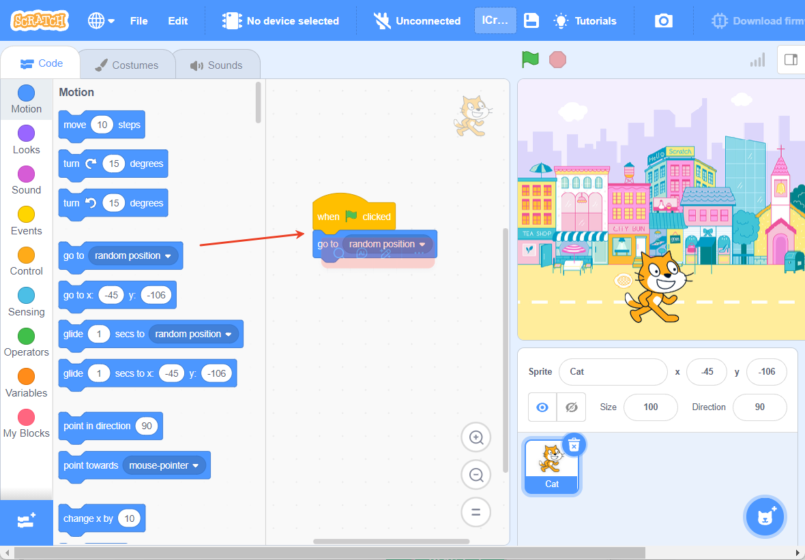Open the Edit menu

point(177,21)
